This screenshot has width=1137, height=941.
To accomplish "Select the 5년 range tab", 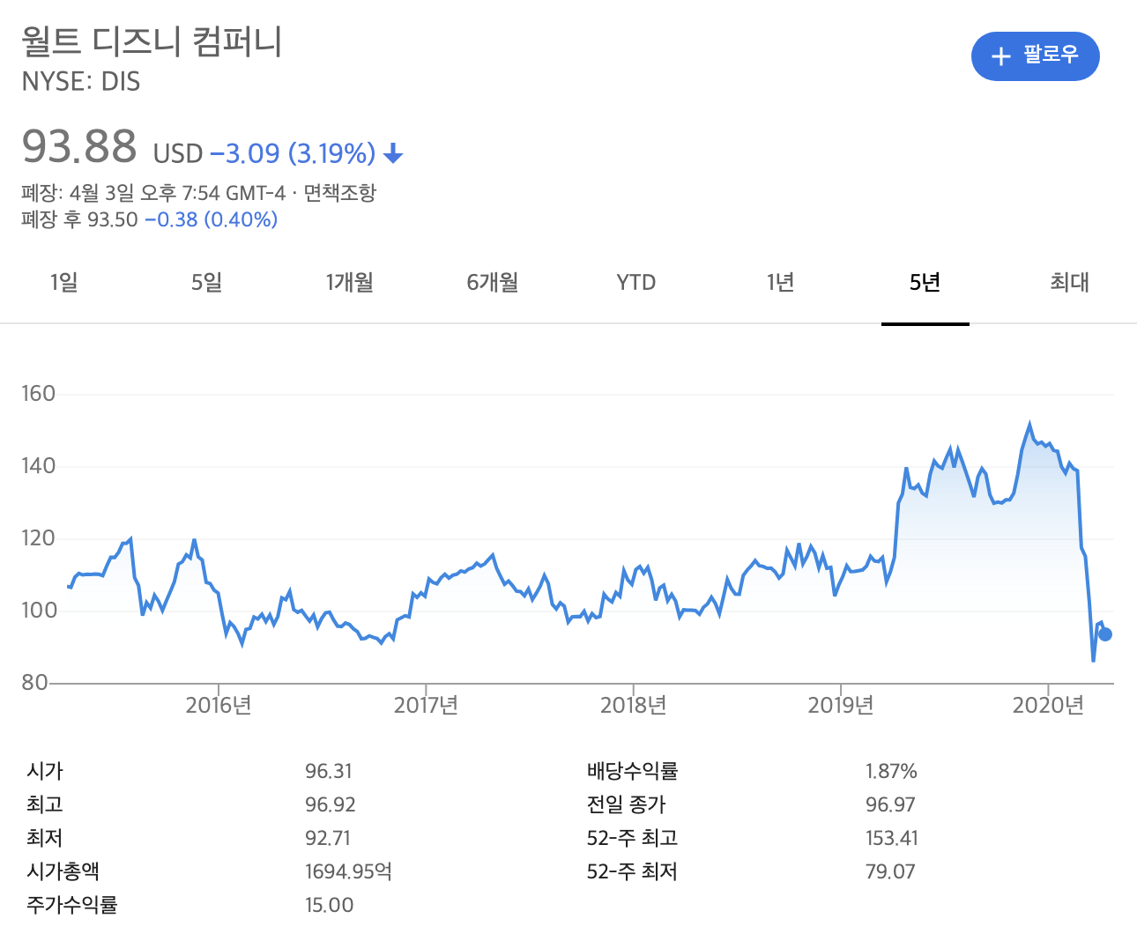I will click(x=925, y=282).
